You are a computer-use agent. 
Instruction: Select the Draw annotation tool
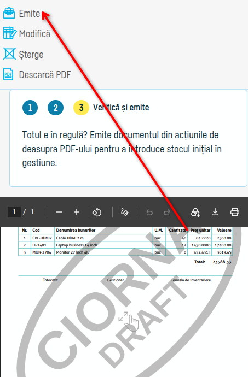[x=125, y=212]
